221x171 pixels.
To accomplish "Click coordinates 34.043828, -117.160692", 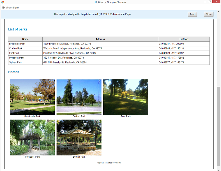I will pyautogui.click(x=171, y=53).
